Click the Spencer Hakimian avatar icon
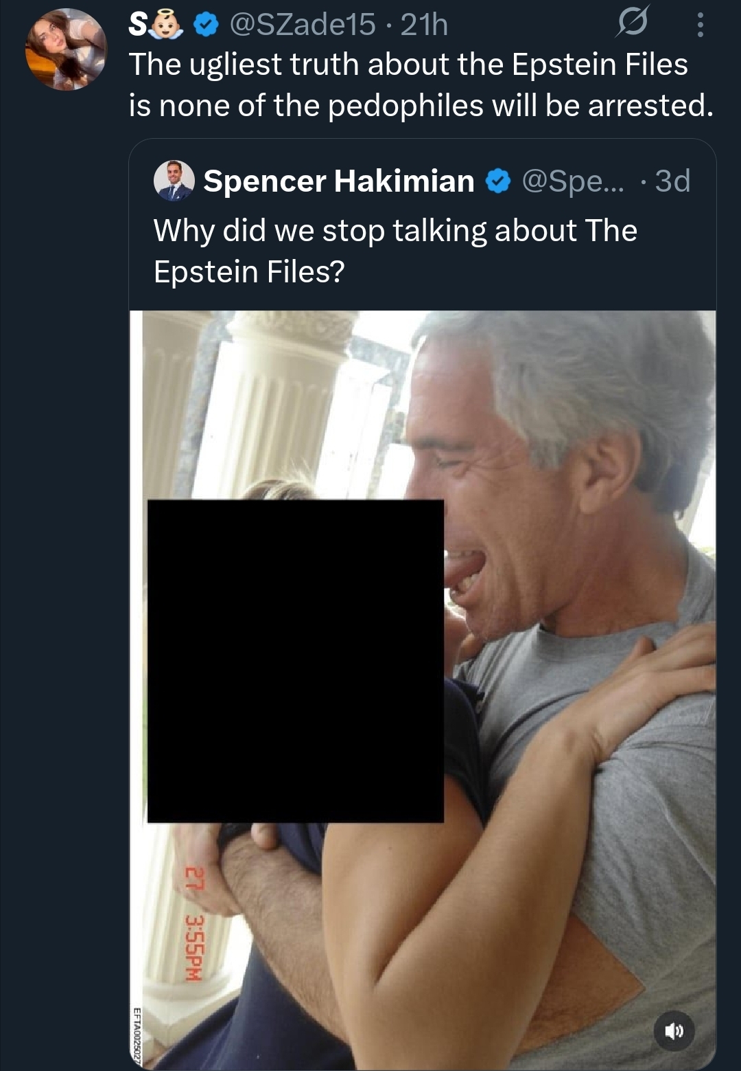The width and height of the screenshot is (741, 1071). (x=174, y=181)
